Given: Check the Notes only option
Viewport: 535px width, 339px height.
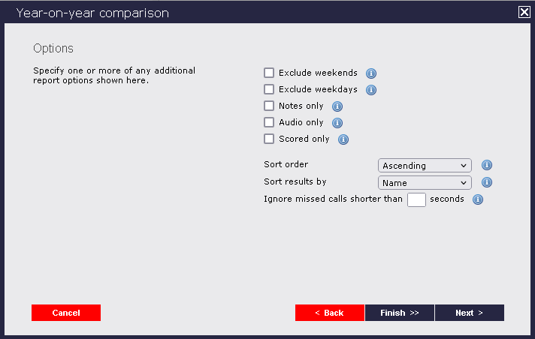Looking at the screenshot, I should tap(269, 106).
